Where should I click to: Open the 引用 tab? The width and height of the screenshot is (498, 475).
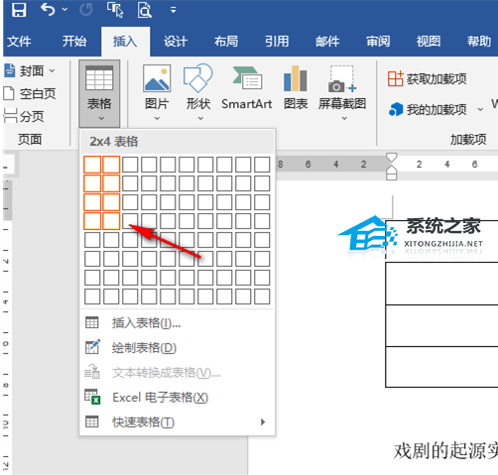[277, 42]
